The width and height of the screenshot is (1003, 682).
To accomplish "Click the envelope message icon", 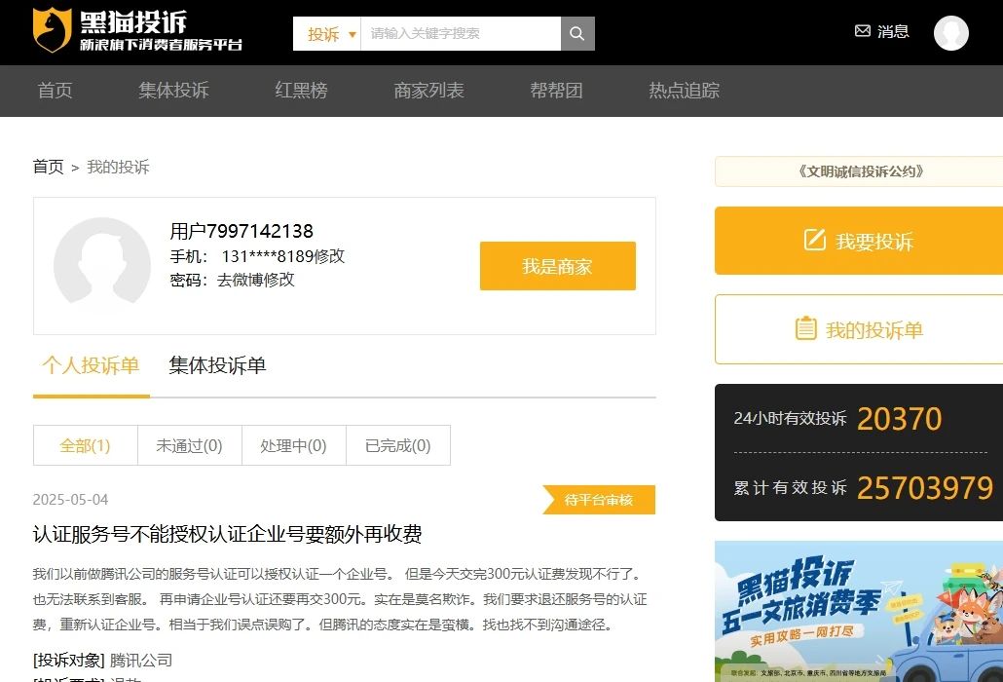I will coord(862,31).
